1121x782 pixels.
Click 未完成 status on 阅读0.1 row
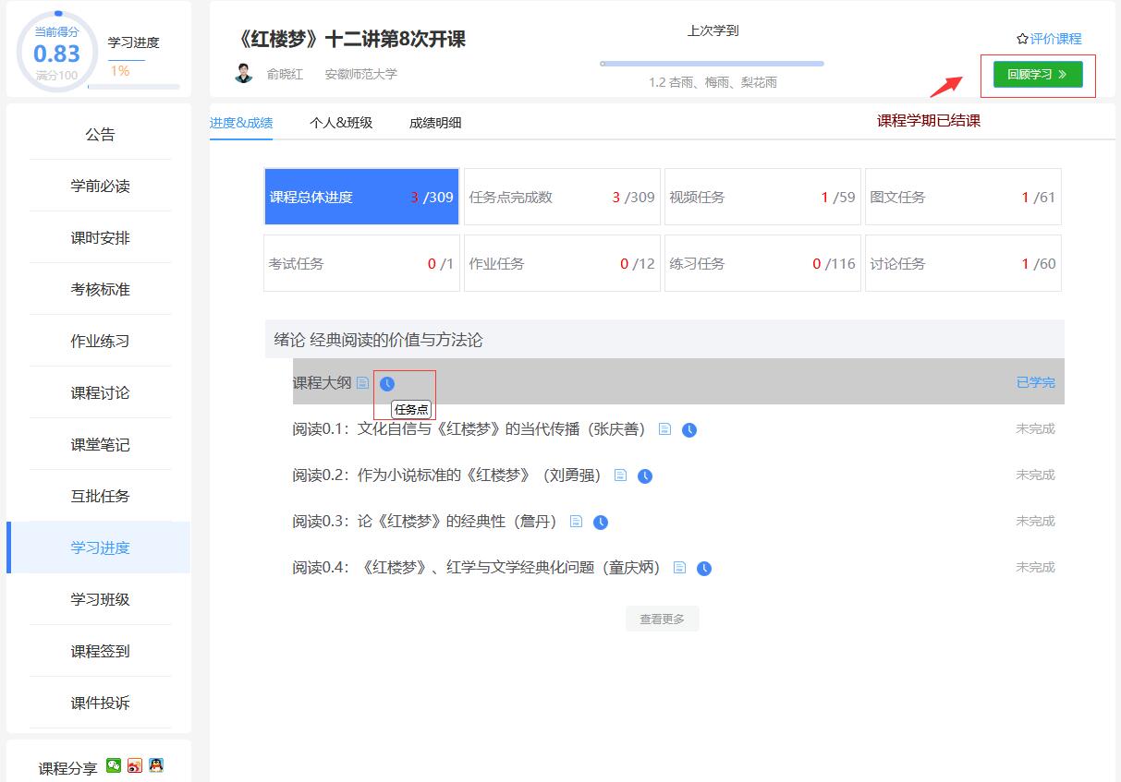click(x=1035, y=428)
